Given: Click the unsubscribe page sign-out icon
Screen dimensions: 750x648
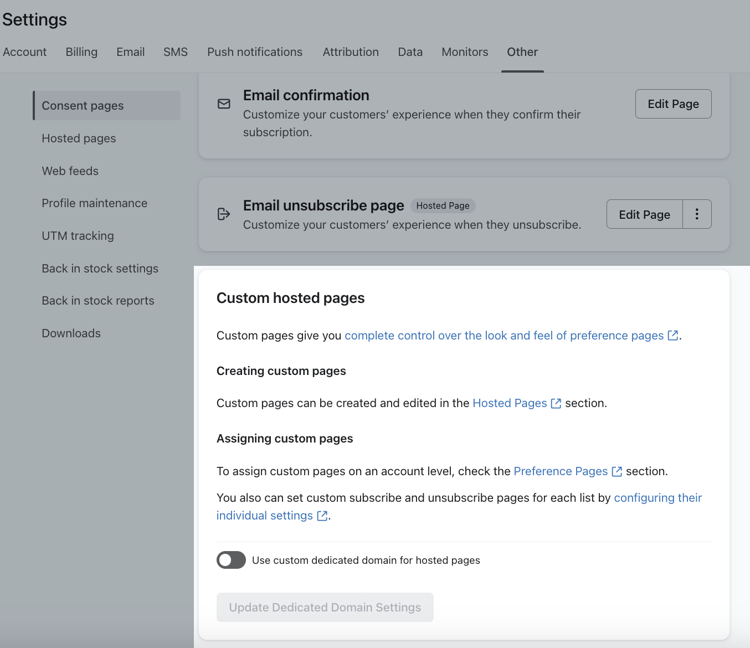Looking at the screenshot, I should [x=224, y=214].
